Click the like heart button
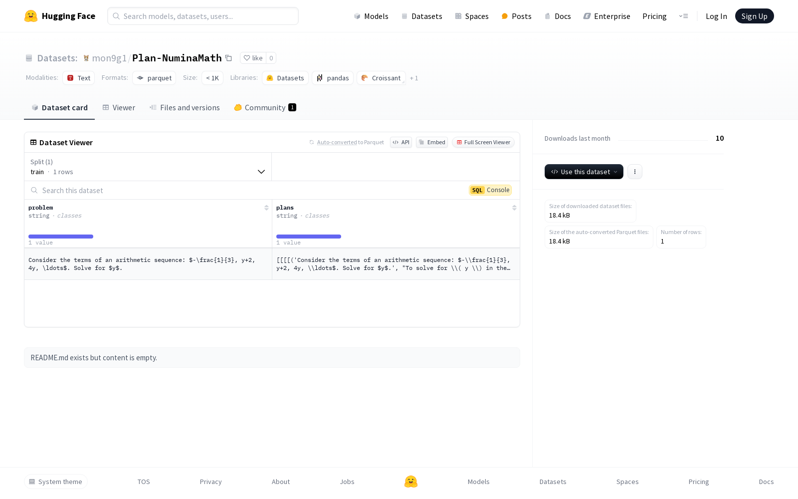 [x=253, y=58]
